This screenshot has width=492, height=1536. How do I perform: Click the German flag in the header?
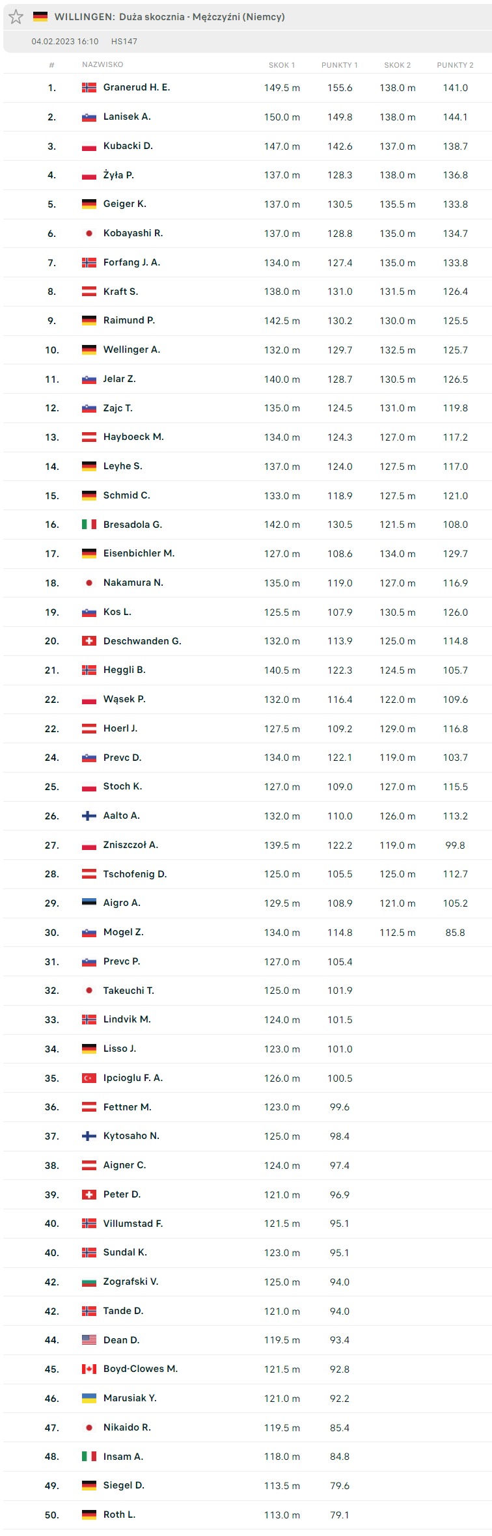40,17
